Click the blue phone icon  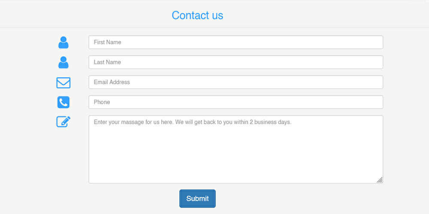tap(63, 102)
